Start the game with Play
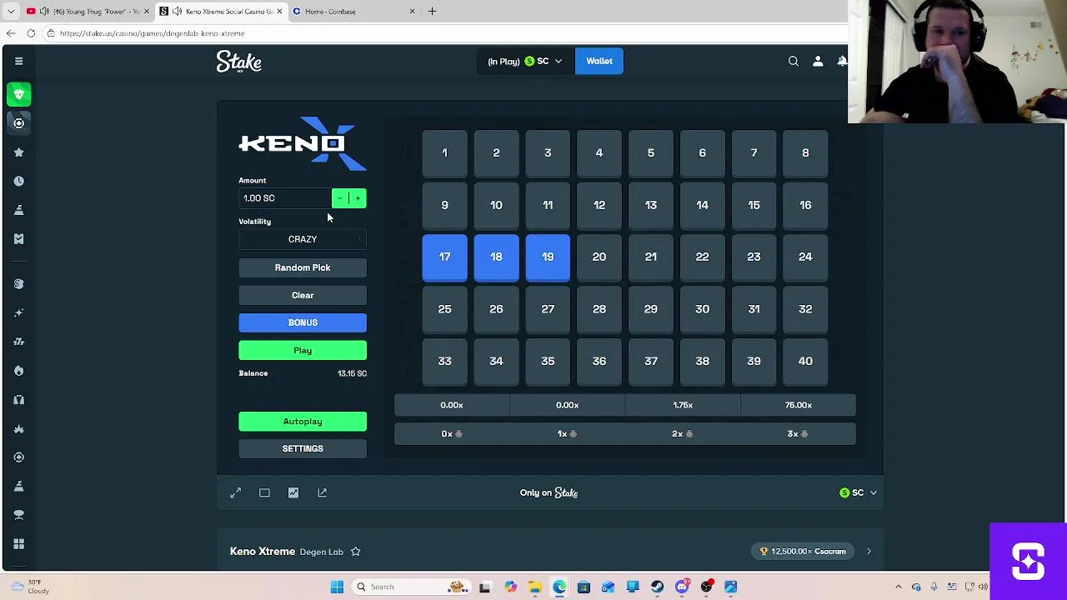This screenshot has height=600, width=1067. [303, 350]
